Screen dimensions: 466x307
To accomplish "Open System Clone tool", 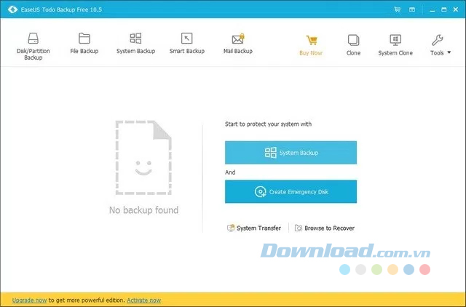I will pos(395,45).
